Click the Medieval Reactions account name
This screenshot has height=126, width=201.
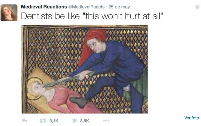[x=44, y=7]
